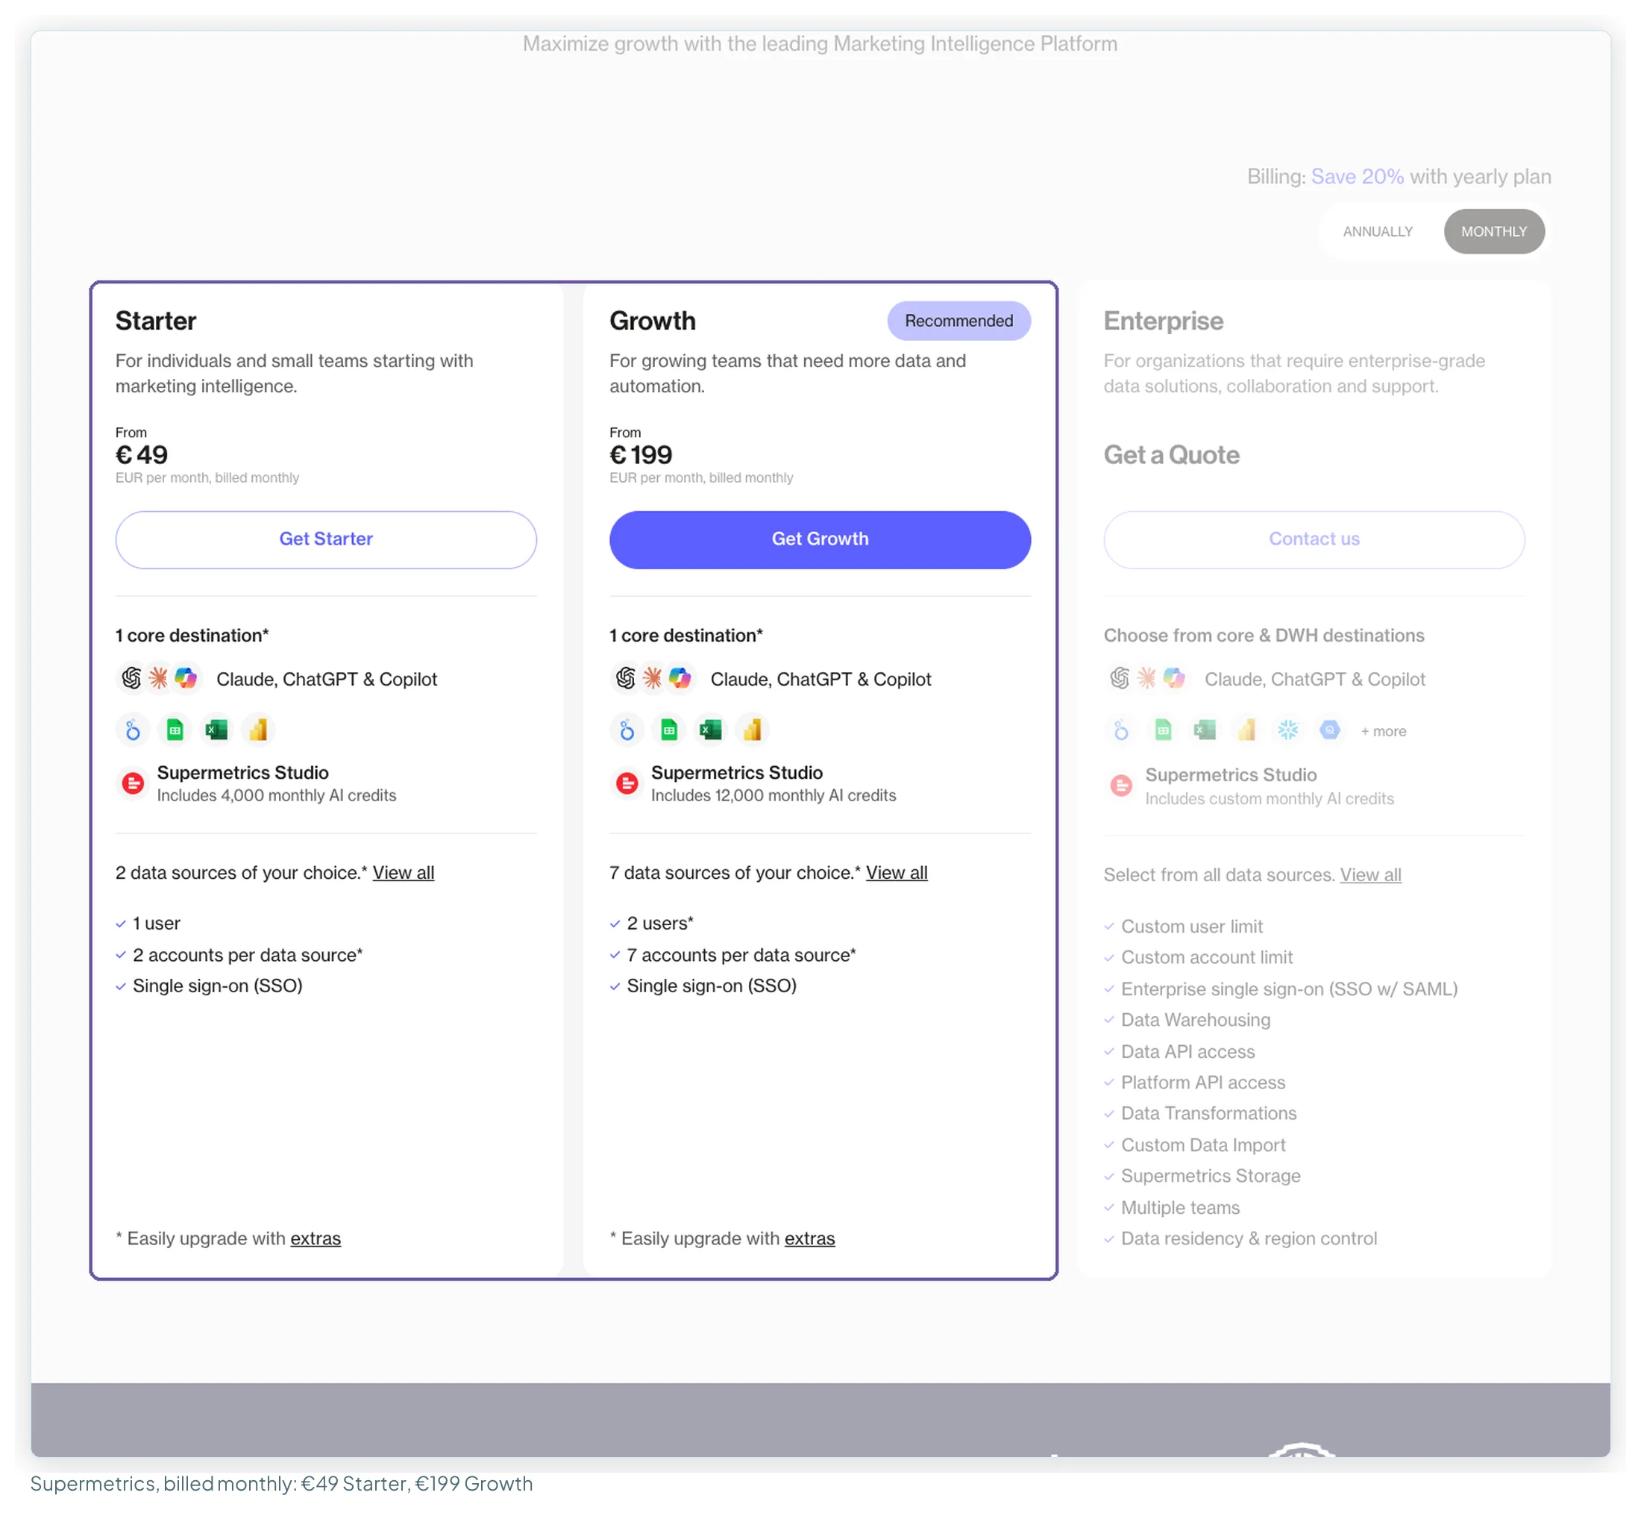The height and width of the screenshot is (1513, 1641).
Task: Click the Get Starter button
Action: pos(326,539)
